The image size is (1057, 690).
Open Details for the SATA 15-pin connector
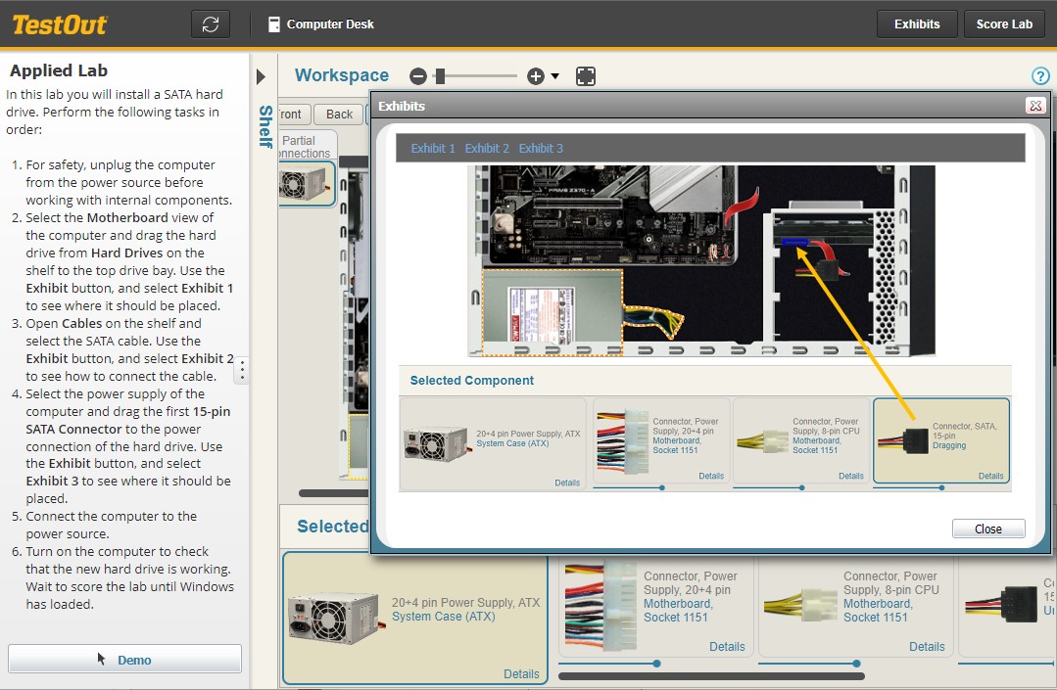coord(990,476)
